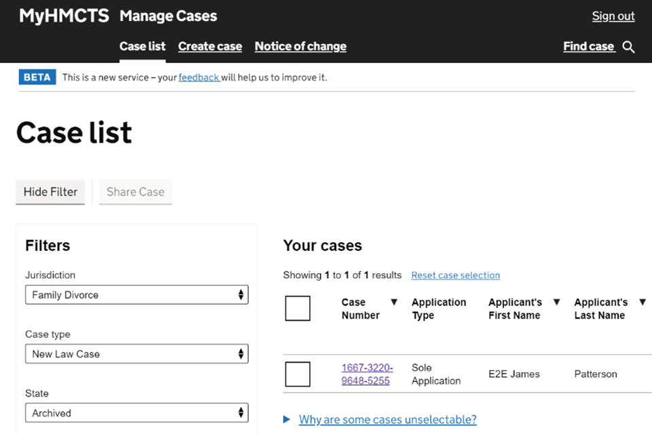Viewport: 652px width, 434px height.
Task: Open the feedback link in beta banner
Action: 198,77
